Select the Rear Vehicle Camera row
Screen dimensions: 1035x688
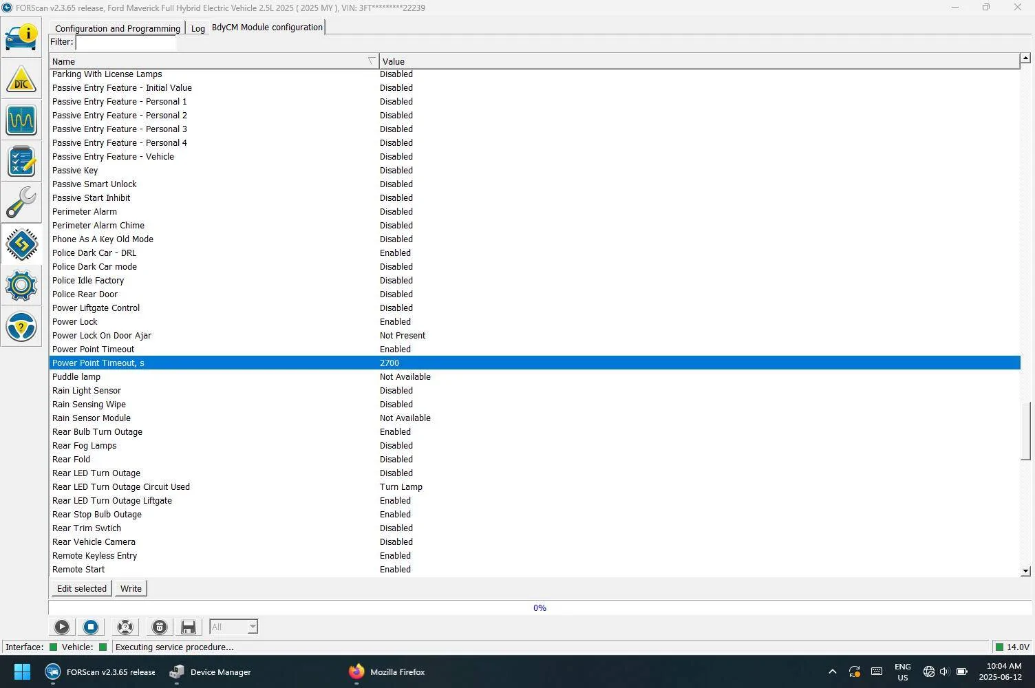coord(535,541)
